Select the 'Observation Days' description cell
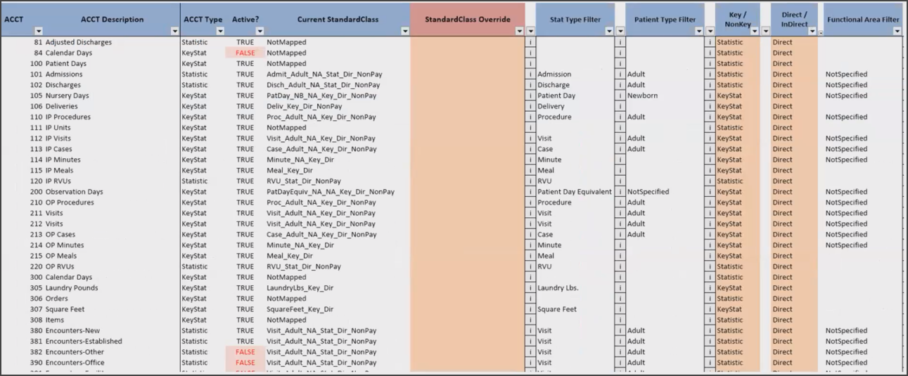 point(112,192)
